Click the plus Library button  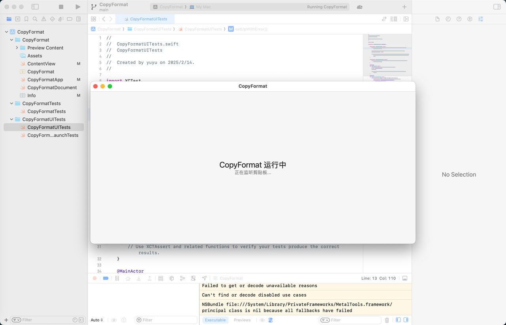coord(404,7)
